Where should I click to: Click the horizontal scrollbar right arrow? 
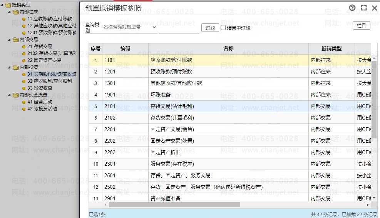tap(368, 205)
